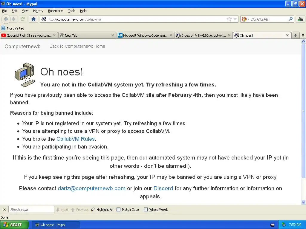Bookmark this page with the star icon
The image size is (306, 229).
pos(229,19)
